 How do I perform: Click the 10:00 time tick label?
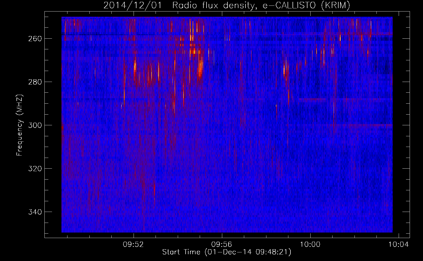click(x=310, y=245)
